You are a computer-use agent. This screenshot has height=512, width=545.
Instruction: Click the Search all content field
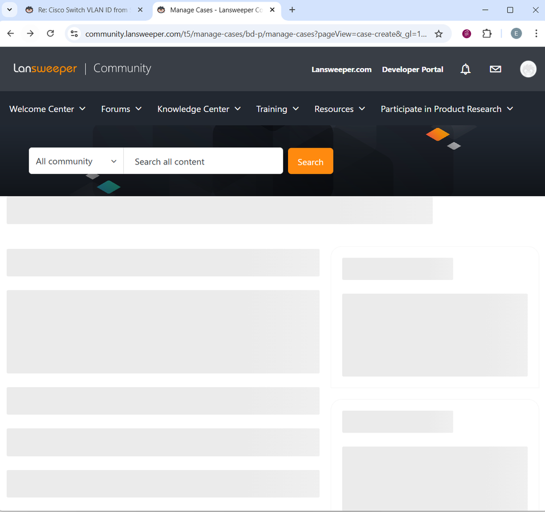pyautogui.click(x=203, y=162)
